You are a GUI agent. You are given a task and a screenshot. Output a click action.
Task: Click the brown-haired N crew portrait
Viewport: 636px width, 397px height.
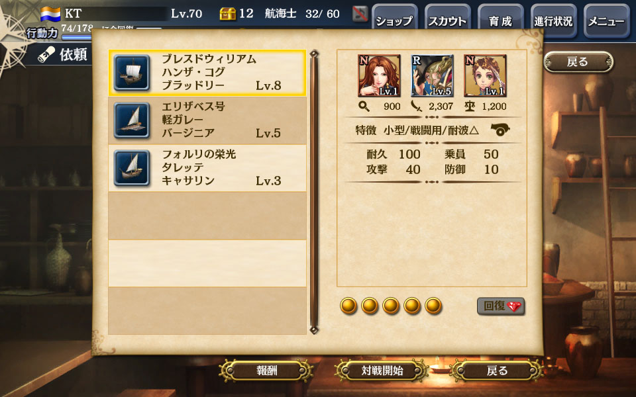485,75
